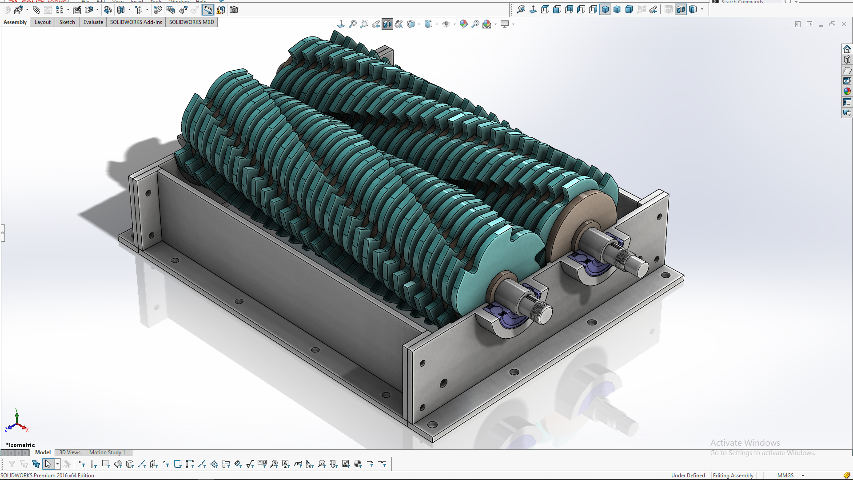Create a New Motion Study
853x480 pixels.
coord(158,10)
